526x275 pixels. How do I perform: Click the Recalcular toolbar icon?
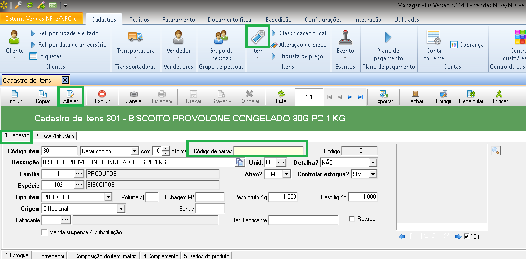[471, 94]
